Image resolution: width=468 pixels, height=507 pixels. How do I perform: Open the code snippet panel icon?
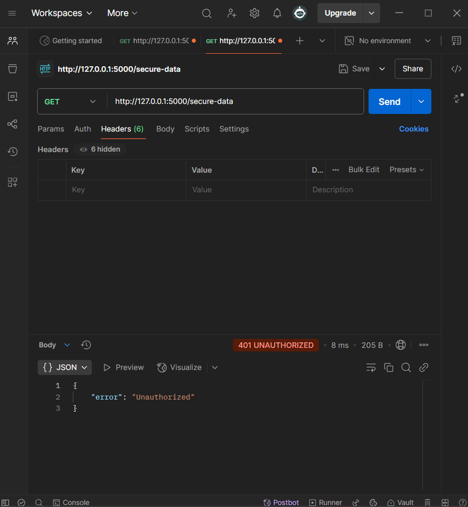[456, 69]
